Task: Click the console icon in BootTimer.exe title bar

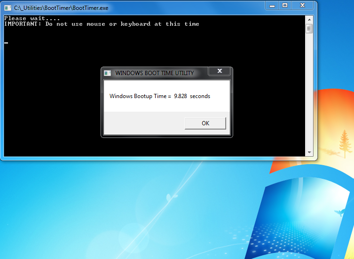Action: tap(8, 8)
